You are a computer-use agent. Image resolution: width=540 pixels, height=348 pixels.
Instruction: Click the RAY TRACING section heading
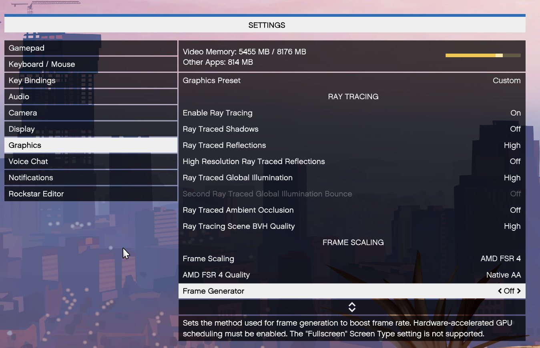(353, 97)
